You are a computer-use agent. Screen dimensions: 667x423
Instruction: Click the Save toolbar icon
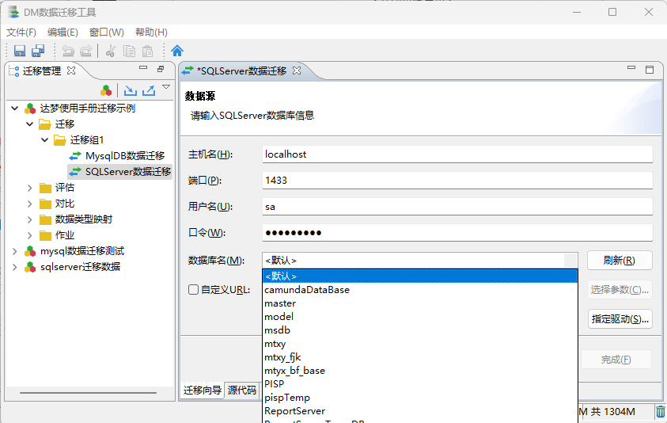coord(20,51)
